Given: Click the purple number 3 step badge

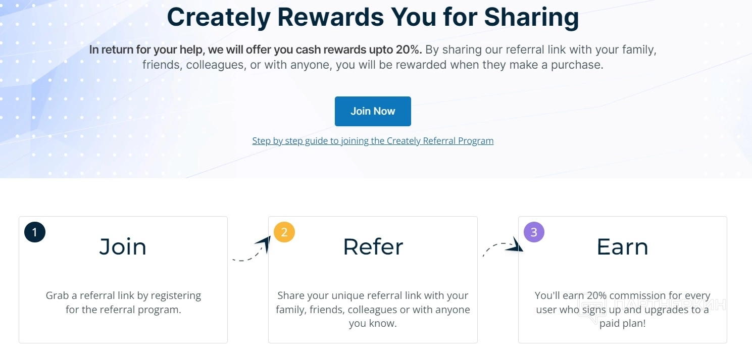Looking at the screenshot, I should coord(534,232).
